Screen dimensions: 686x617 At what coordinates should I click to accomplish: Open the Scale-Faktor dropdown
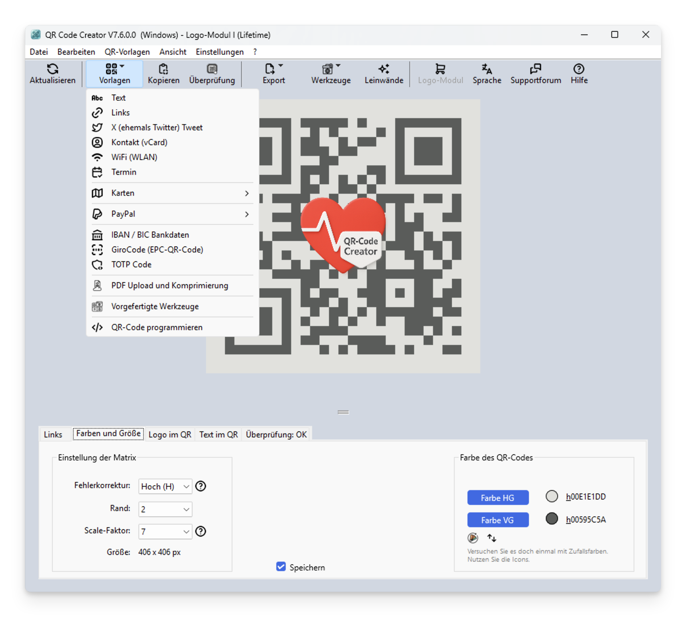pos(165,531)
